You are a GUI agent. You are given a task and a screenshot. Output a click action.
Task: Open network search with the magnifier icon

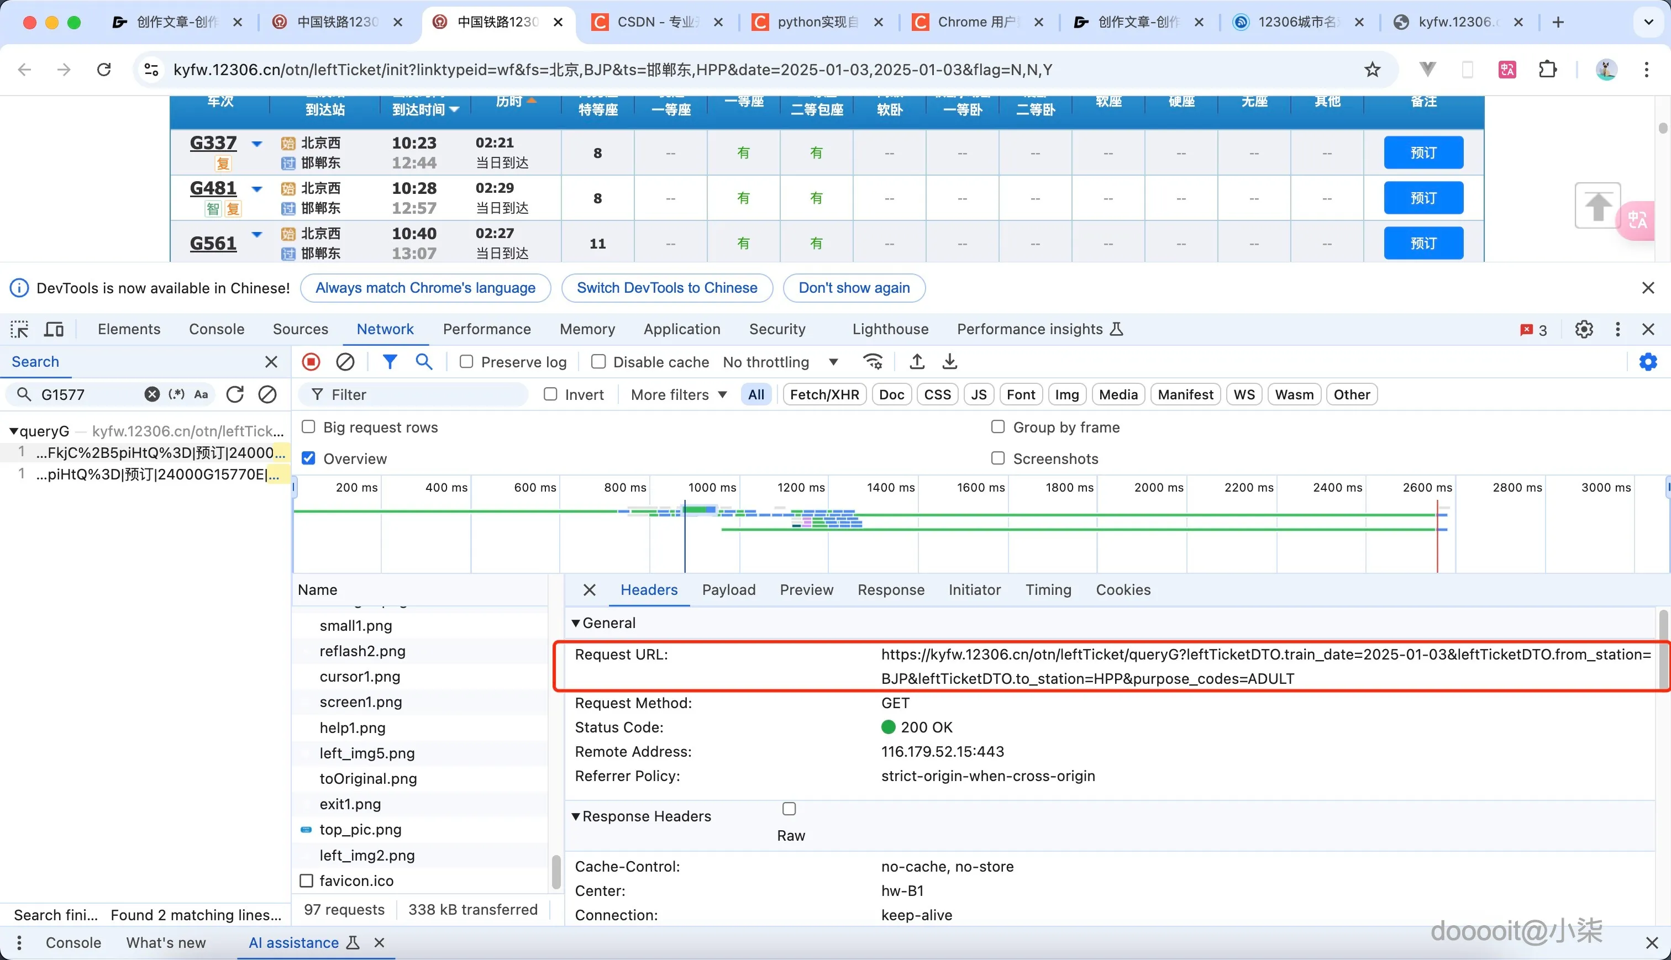point(424,361)
